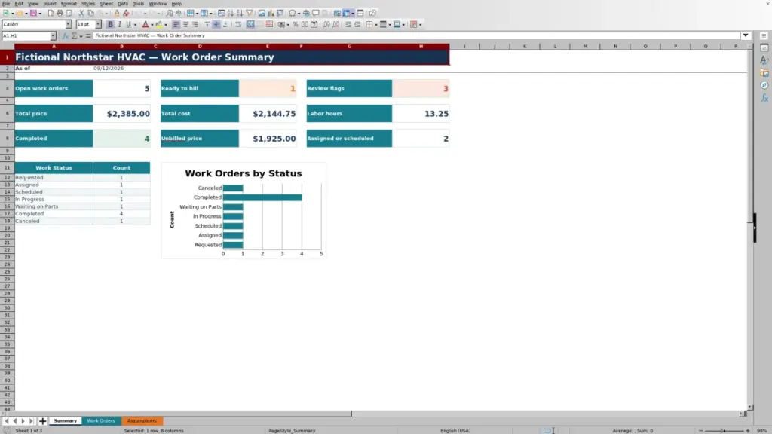Switch to the Assumptions sheet tab

pyautogui.click(x=142, y=421)
